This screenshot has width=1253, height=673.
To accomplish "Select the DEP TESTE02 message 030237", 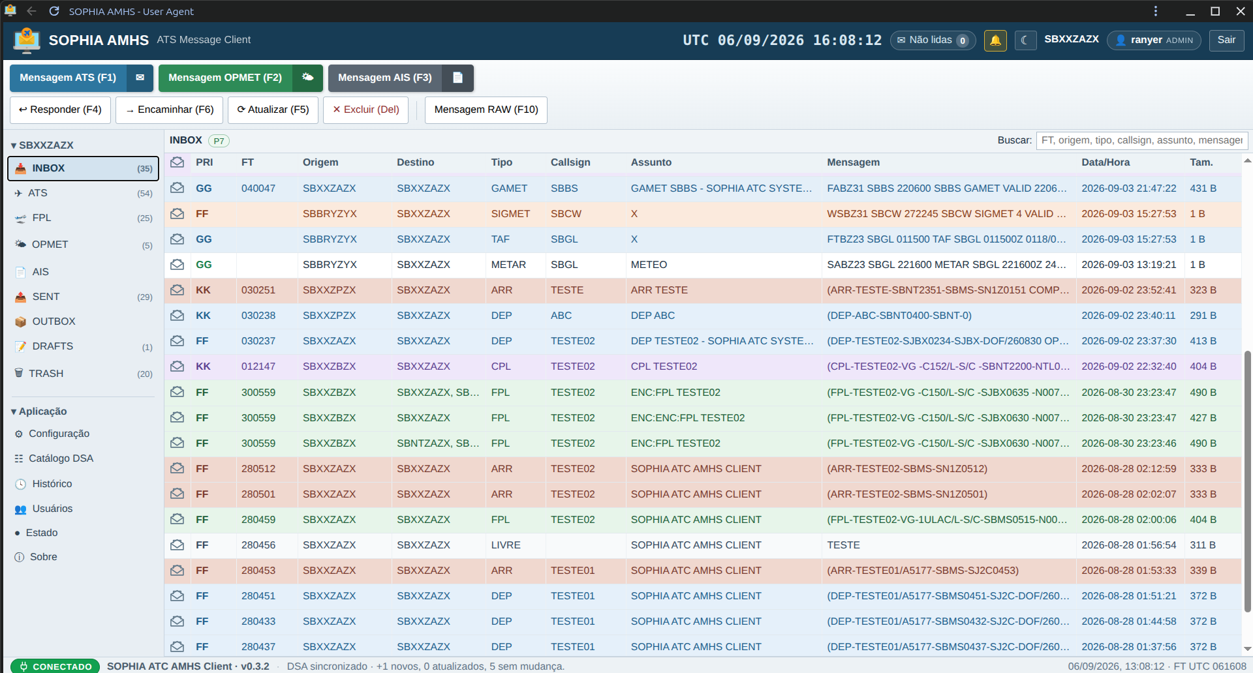I will tap(703, 341).
